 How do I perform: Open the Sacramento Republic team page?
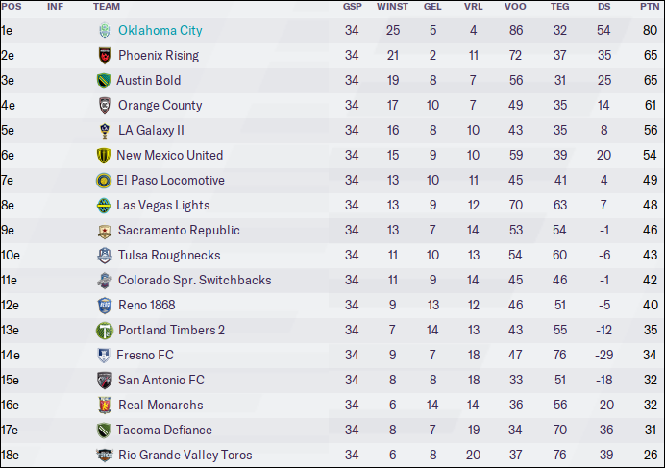(179, 230)
